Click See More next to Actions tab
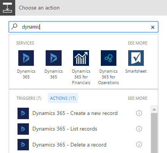The height and width of the screenshot is (153, 167). (x=138, y=98)
